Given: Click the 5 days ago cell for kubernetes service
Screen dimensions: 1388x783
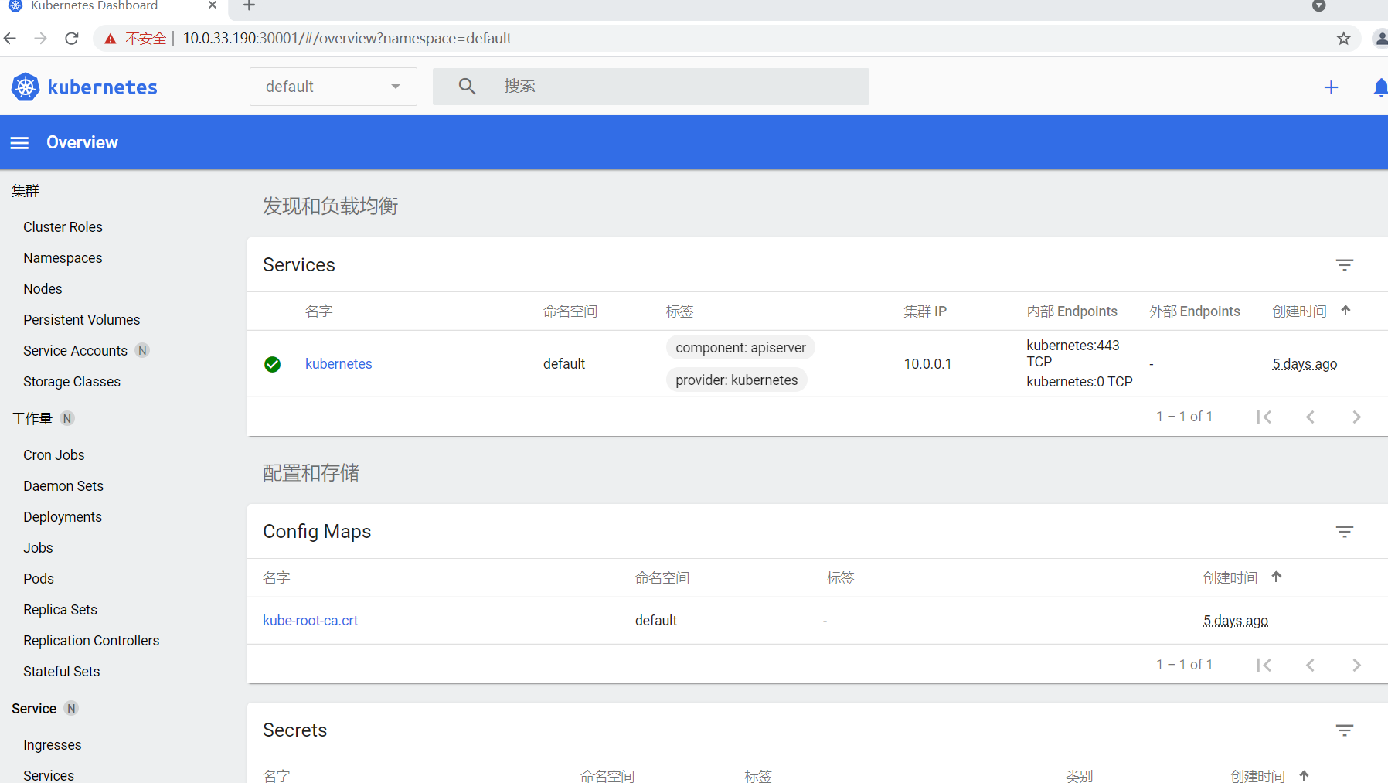Looking at the screenshot, I should tap(1305, 364).
